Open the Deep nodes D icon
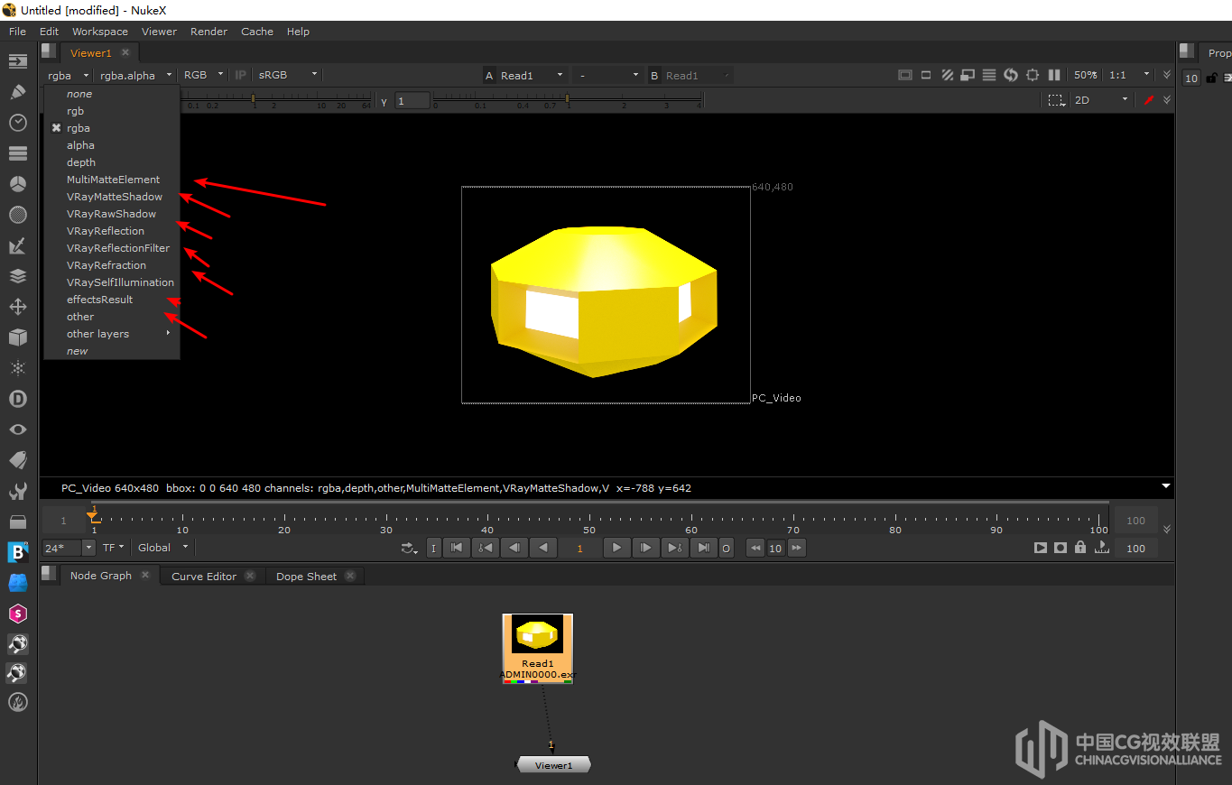This screenshot has width=1232, height=785. click(18, 399)
